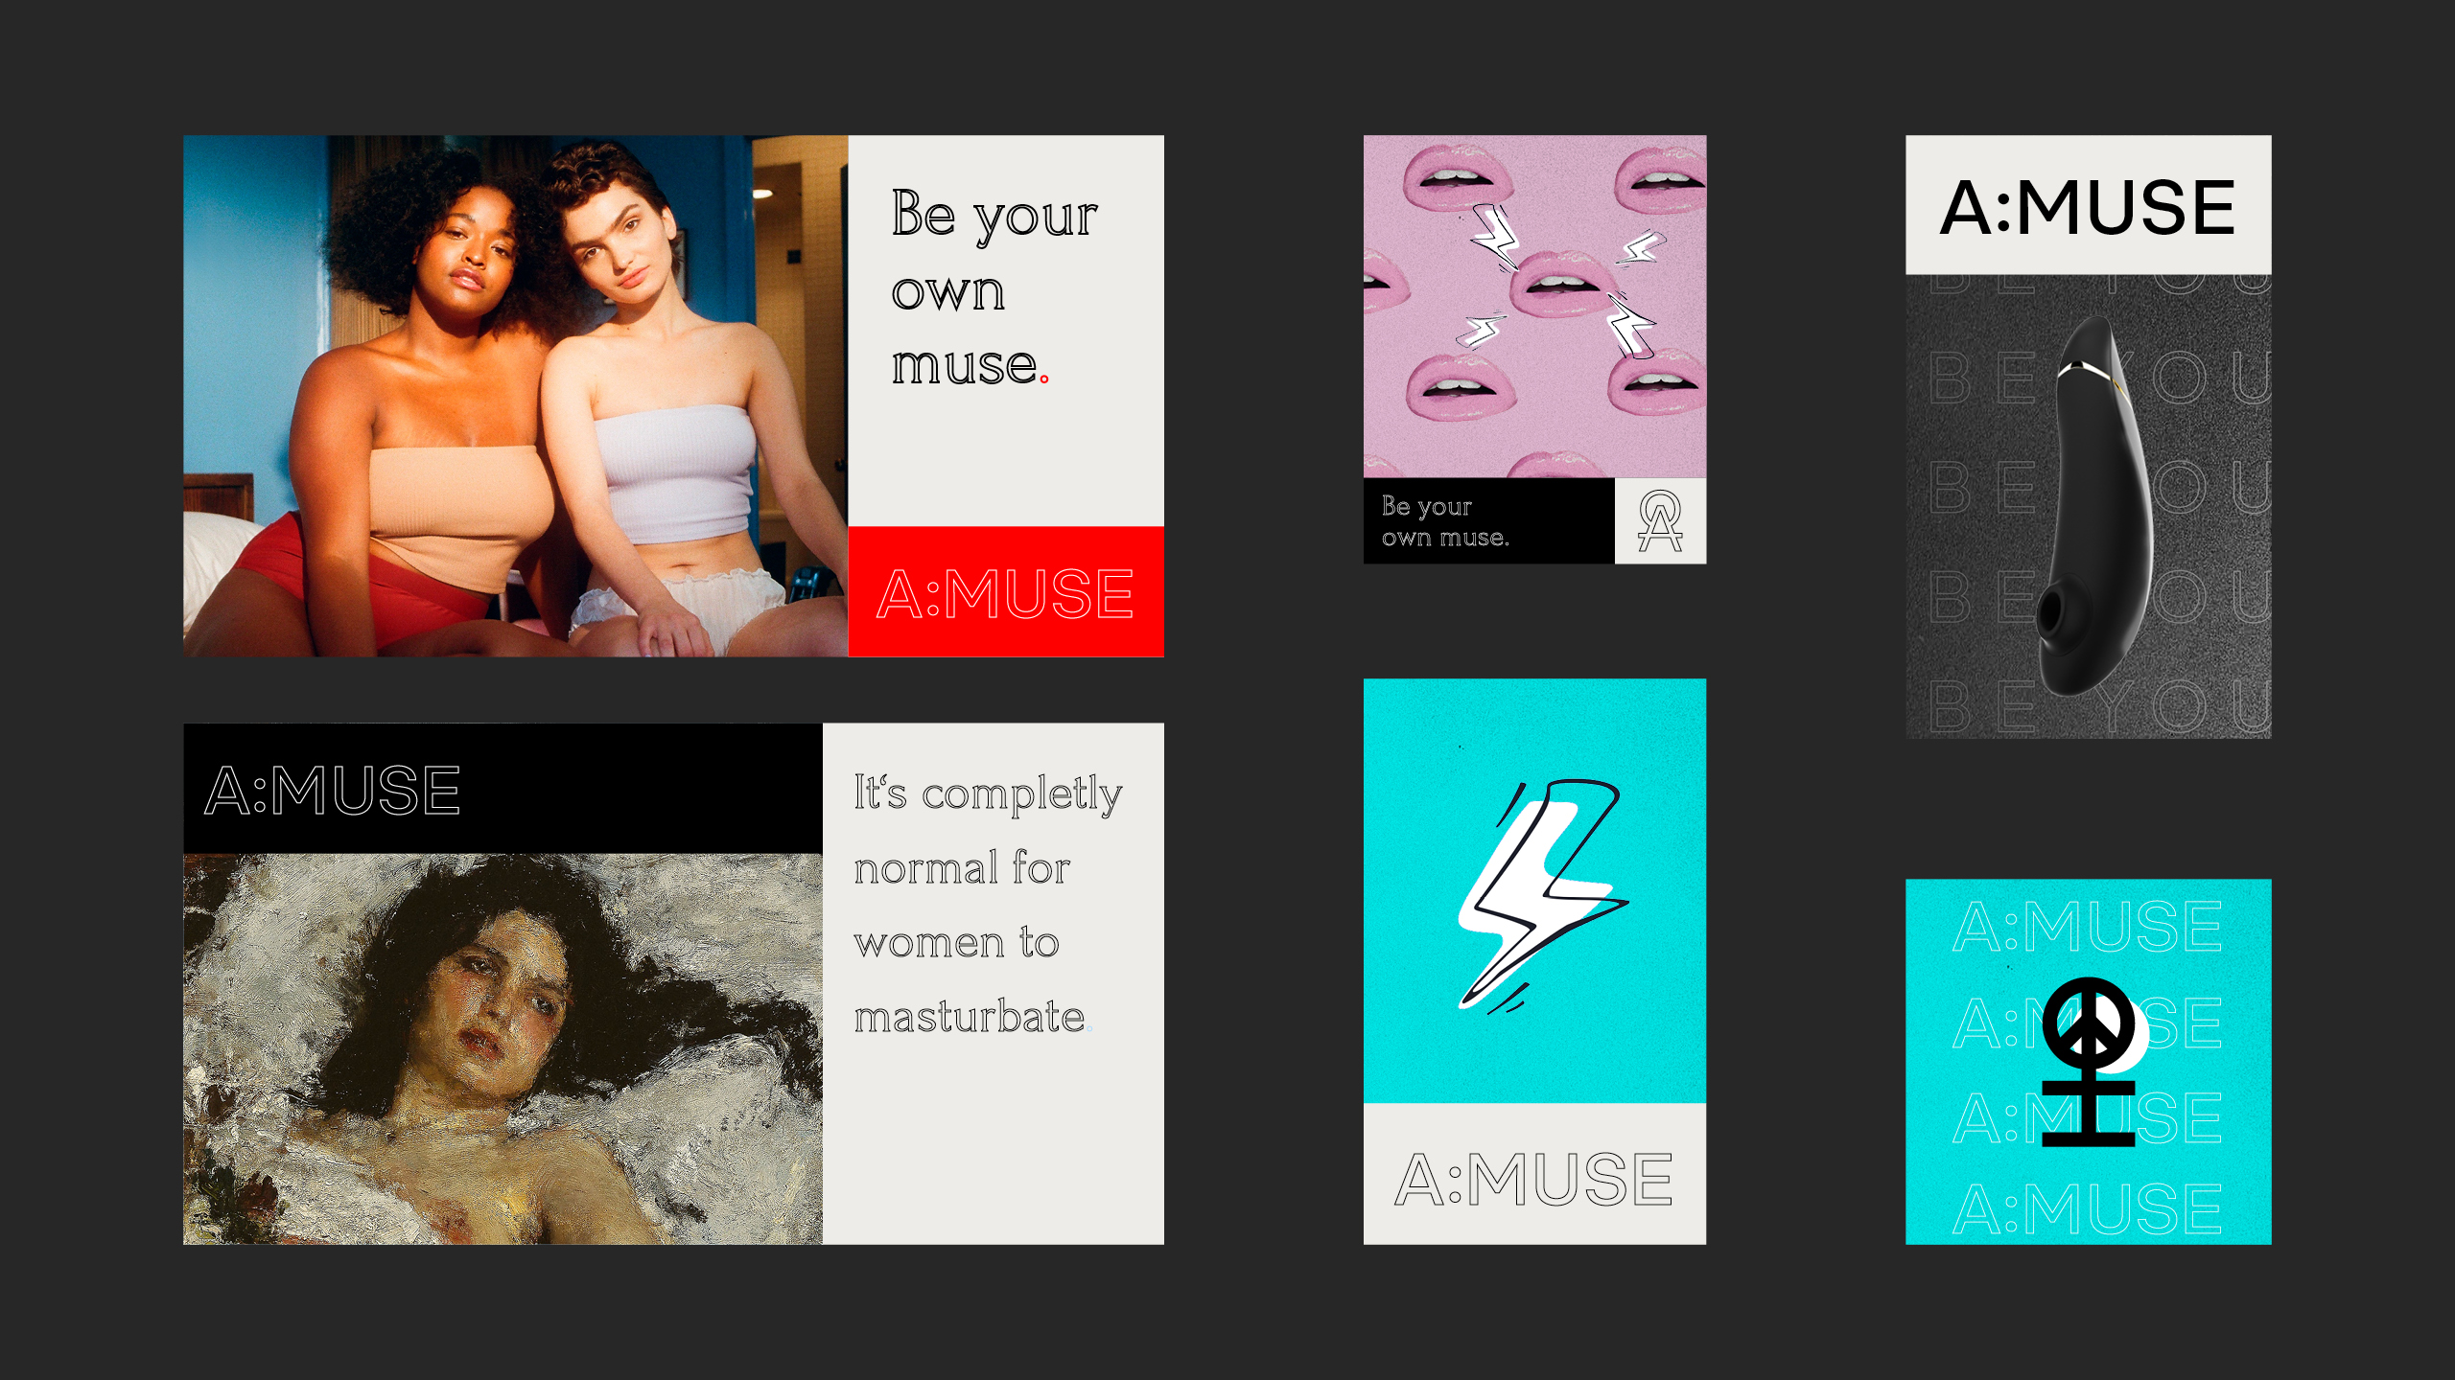
Task: Click the red period after muse
Action: click(1044, 379)
